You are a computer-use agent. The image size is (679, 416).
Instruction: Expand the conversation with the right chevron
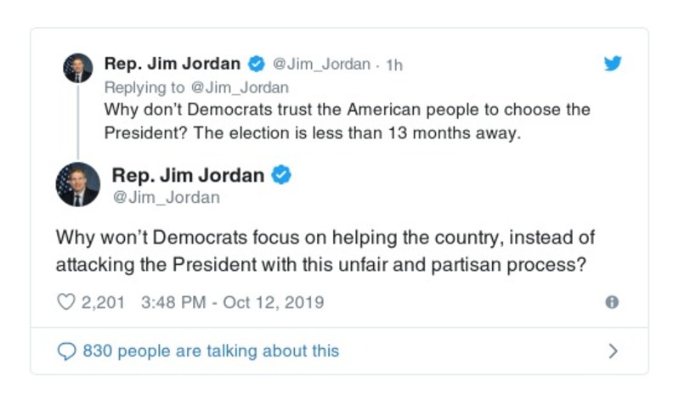pos(613,351)
